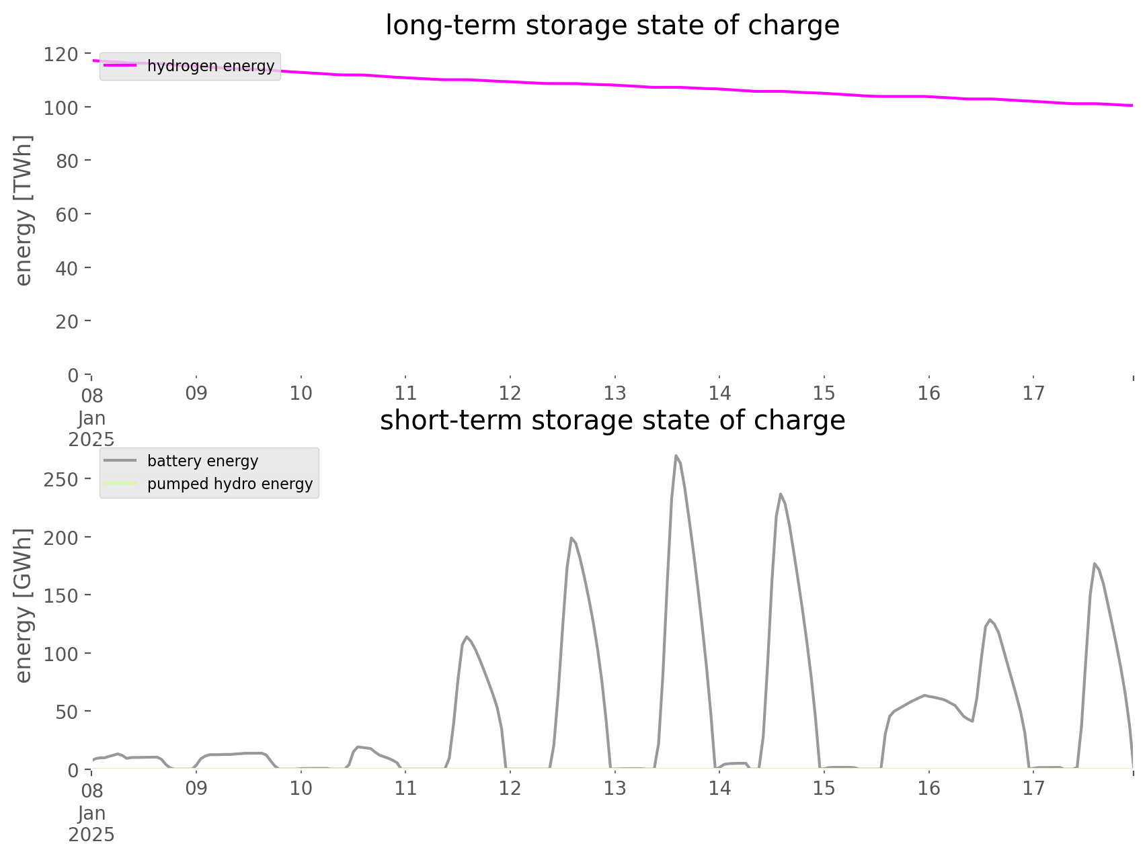Click the '16' date tick of bottom chart

pos(928,788)
